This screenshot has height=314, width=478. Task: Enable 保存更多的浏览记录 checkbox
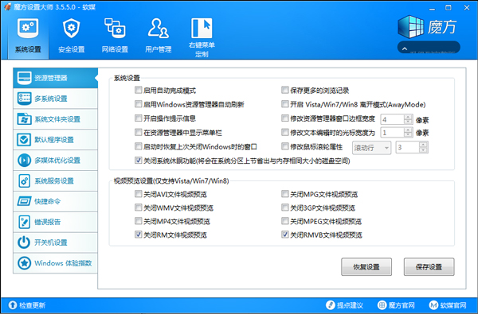pyautogui.click(x=284, y=90)
